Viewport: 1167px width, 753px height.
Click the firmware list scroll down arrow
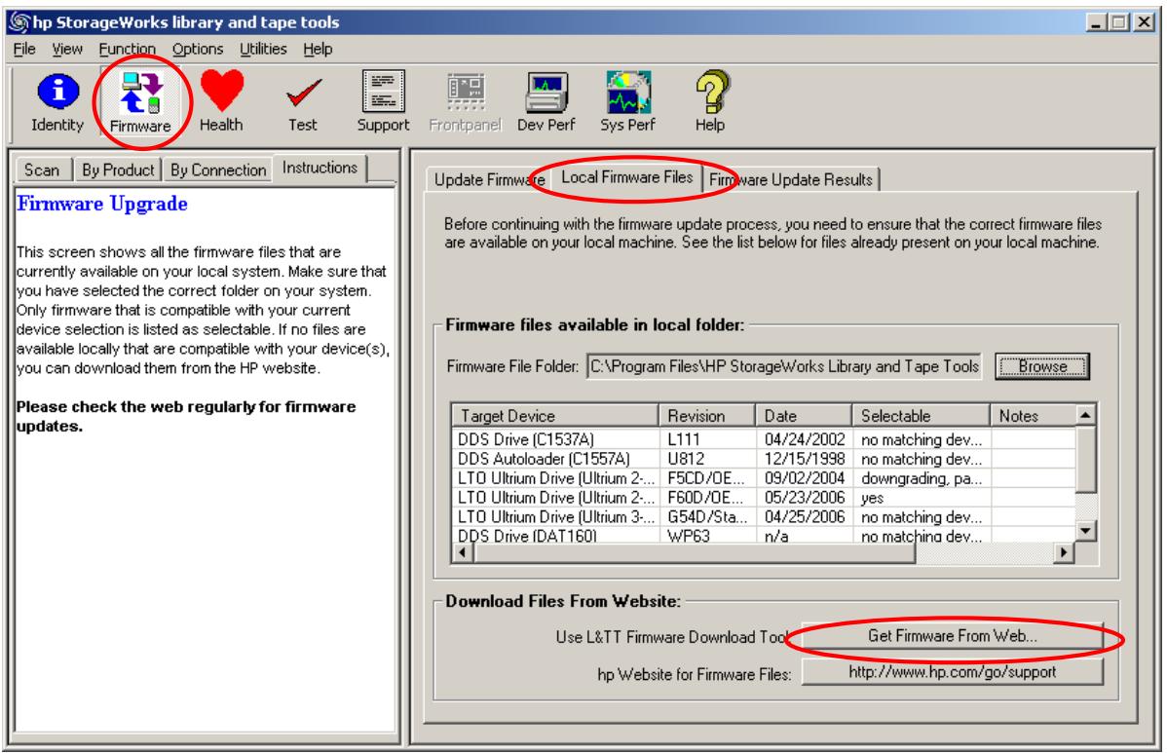point(1086,531)
